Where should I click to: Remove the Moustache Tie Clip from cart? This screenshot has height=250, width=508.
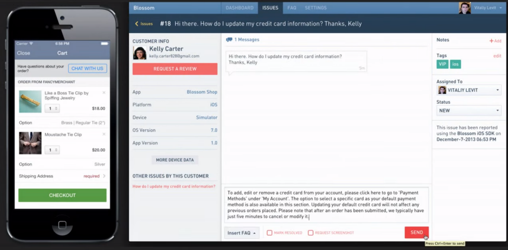click(104, 134)
